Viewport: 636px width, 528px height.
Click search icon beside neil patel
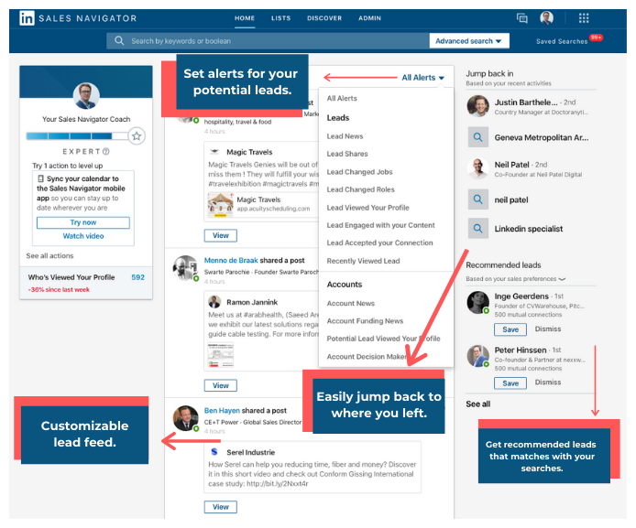tap(477, 199)
